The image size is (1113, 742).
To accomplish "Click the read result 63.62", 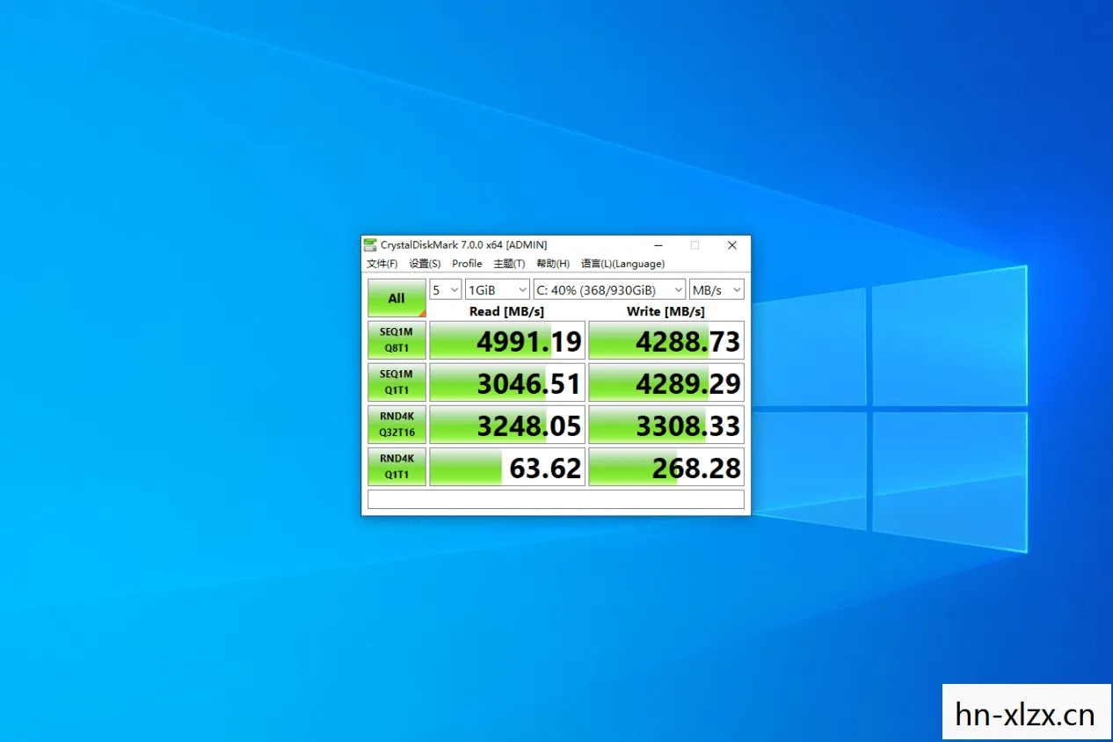I will click(x=507, y=467).
